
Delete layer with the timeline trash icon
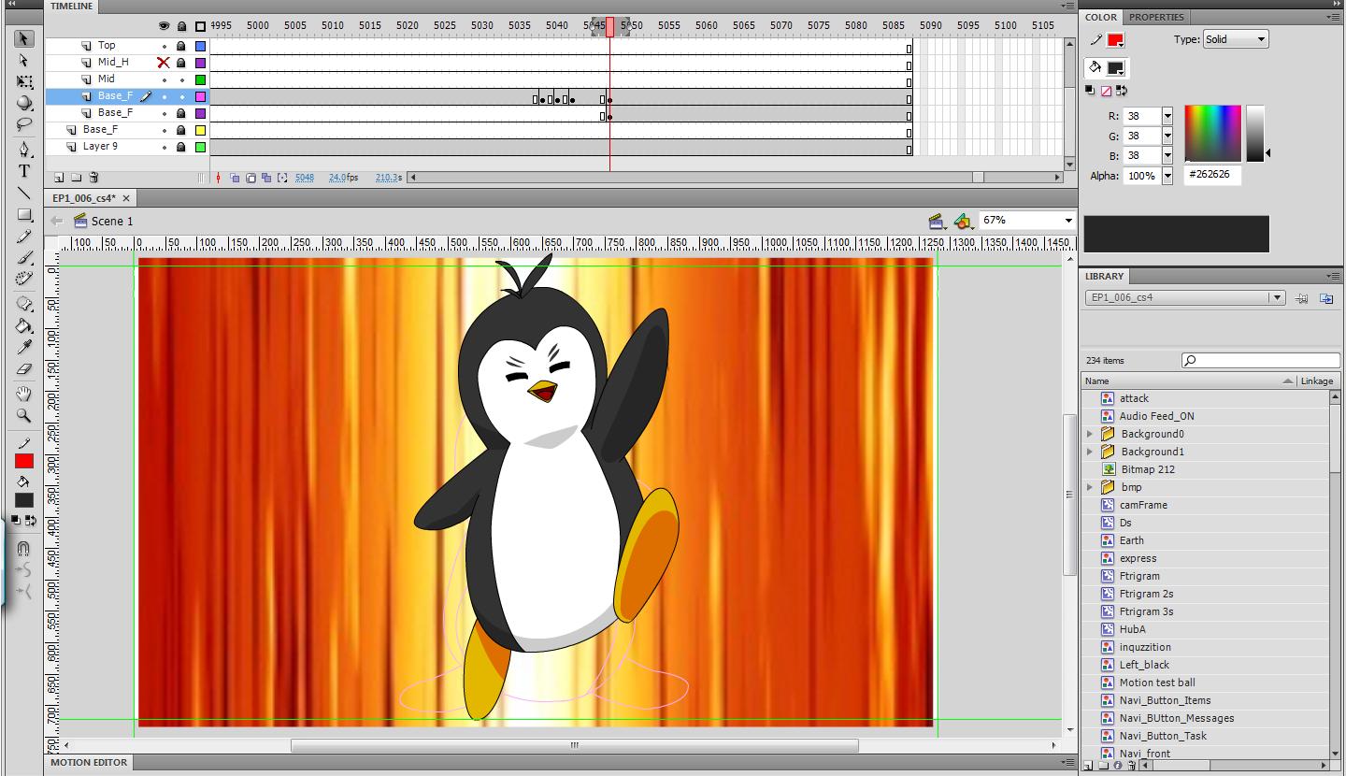point(93,178)
